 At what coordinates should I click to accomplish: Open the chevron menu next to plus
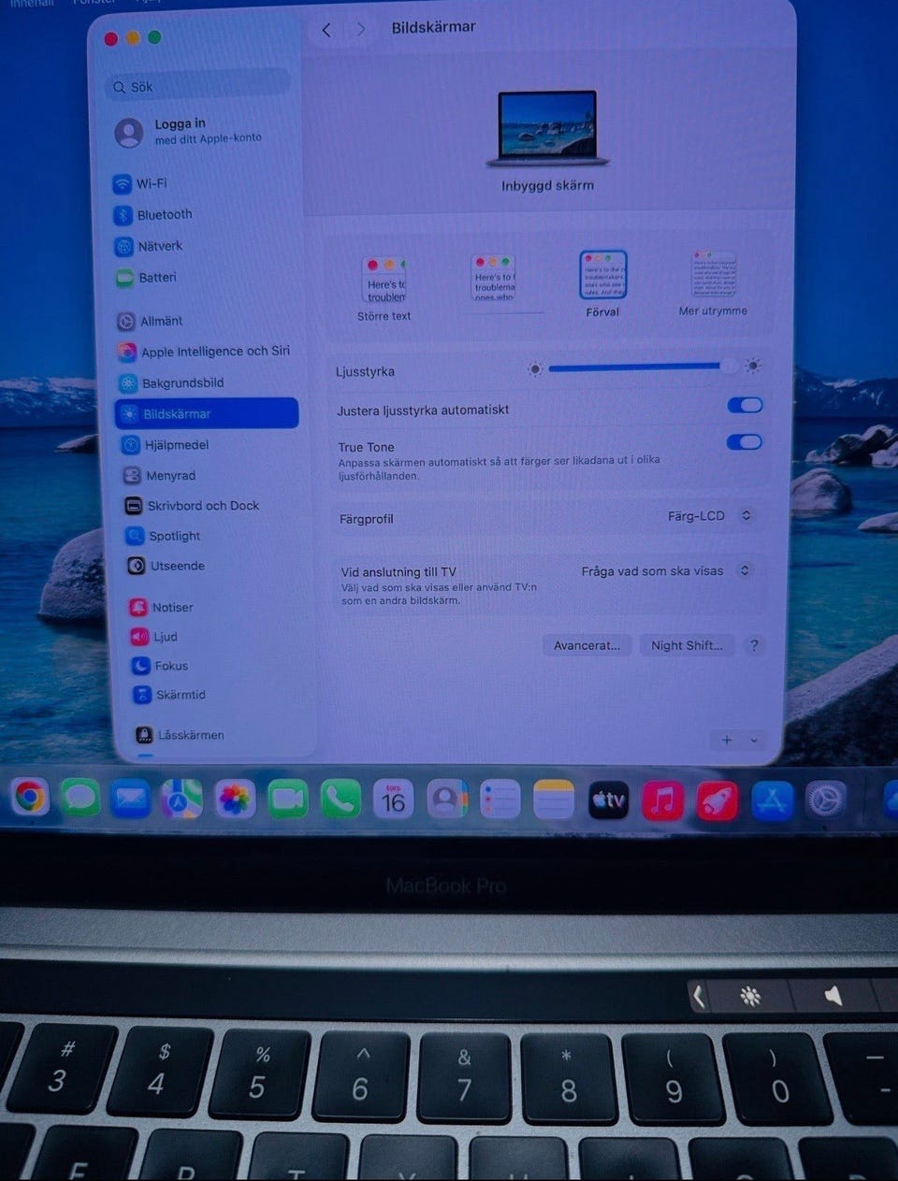(754, 740)
